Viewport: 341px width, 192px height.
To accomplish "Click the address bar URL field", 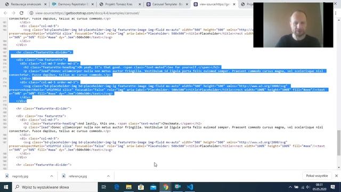I will pos(139,13).
